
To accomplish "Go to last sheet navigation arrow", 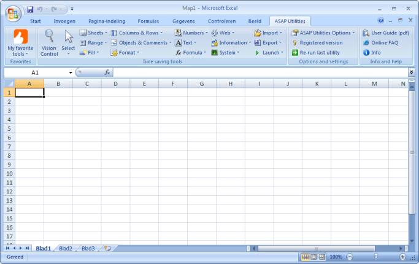I will 27,249.
